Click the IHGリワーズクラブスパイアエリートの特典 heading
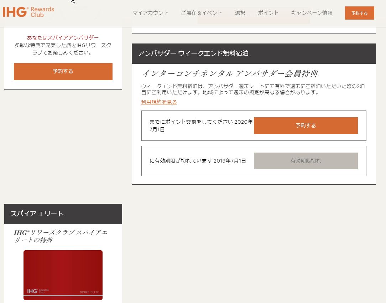Screen dimensions: 386x303 (61, 236)
